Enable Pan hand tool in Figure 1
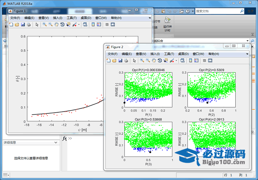 pos(56,24)
